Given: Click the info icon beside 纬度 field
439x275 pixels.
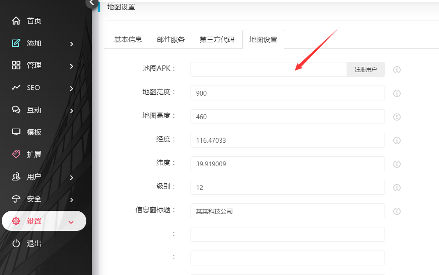Looking at the screenshot, I should 397,164.
